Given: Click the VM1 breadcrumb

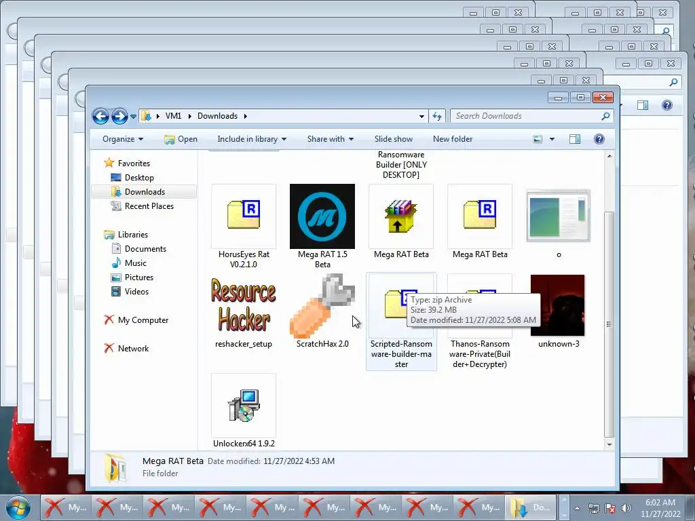Looking at the screenshot, I should [x=173, y=116].
